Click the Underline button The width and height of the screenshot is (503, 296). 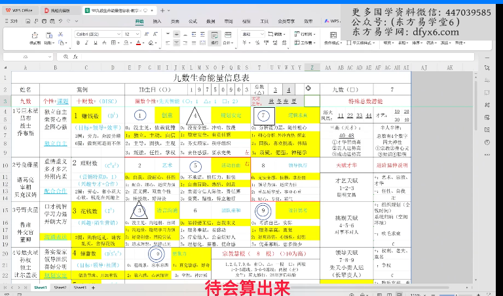pyautogui.click(x=94, y=42)
